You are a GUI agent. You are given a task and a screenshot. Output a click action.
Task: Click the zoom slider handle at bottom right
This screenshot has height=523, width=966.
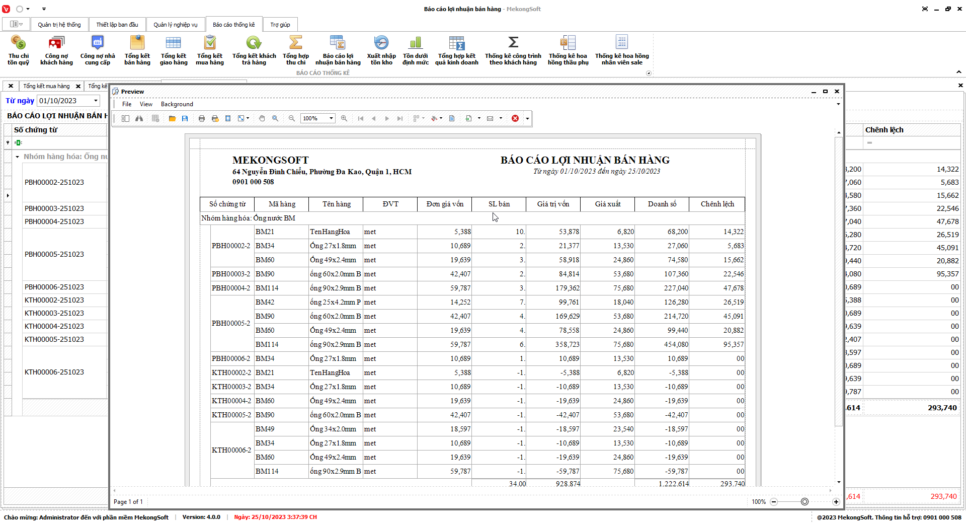tap(804, 502)
